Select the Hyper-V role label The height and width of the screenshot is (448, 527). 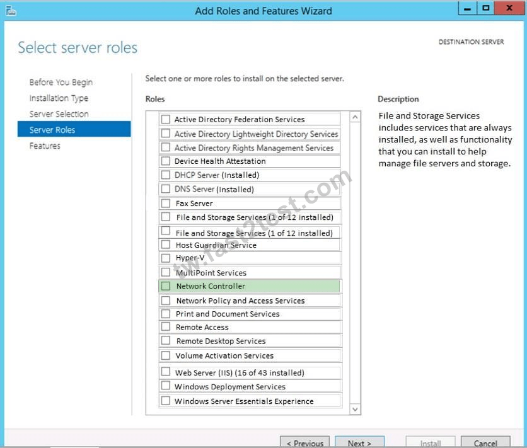pyautogui.click(x=190, y=258)
